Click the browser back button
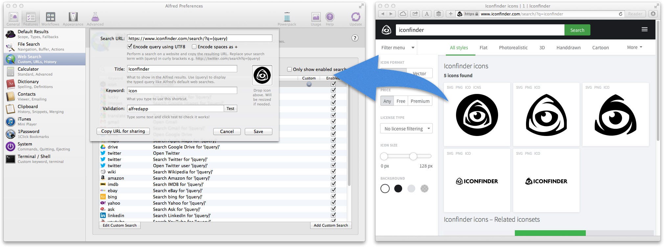Viewport: 664px width, 247px height. [382, 14]
